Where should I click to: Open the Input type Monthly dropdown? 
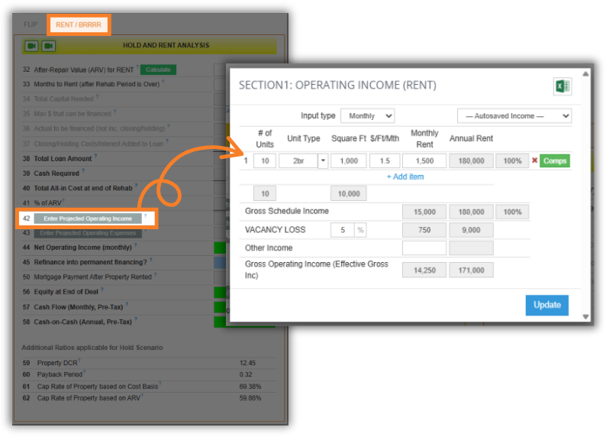click(x=367, y=116)
